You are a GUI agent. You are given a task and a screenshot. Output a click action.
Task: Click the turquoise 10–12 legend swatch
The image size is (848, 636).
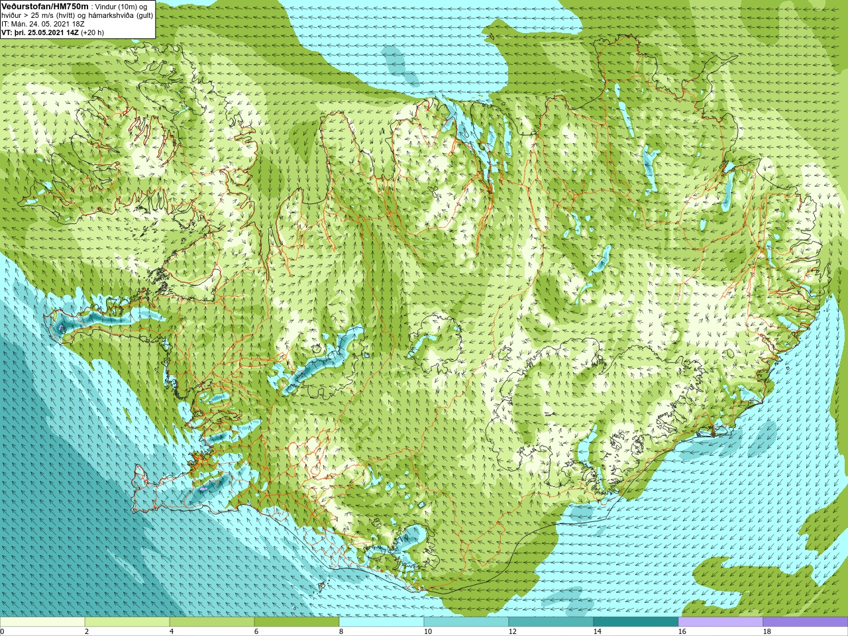[x=466, y=622]
